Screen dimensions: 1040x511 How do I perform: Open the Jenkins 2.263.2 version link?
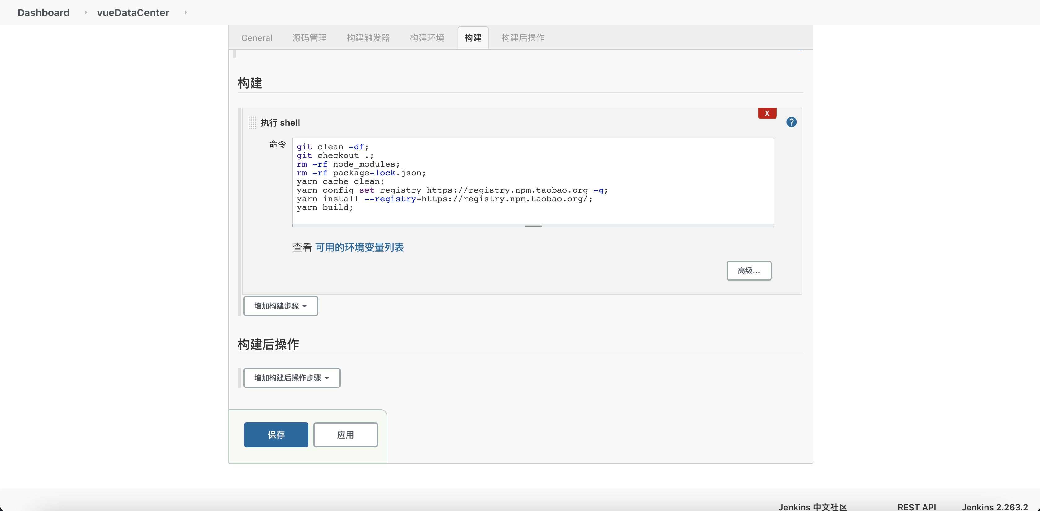coord(995,507)
